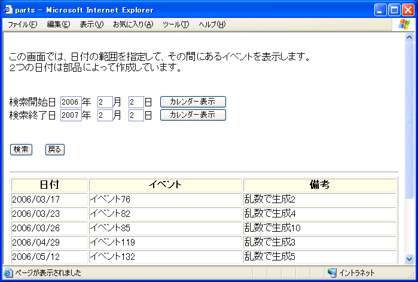418x282 pixels.
Task: Click the IE icon in status bar
Action: point(8,272)
